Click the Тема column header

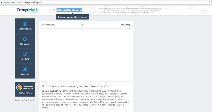pyautogui.click(x=81, y=25)
